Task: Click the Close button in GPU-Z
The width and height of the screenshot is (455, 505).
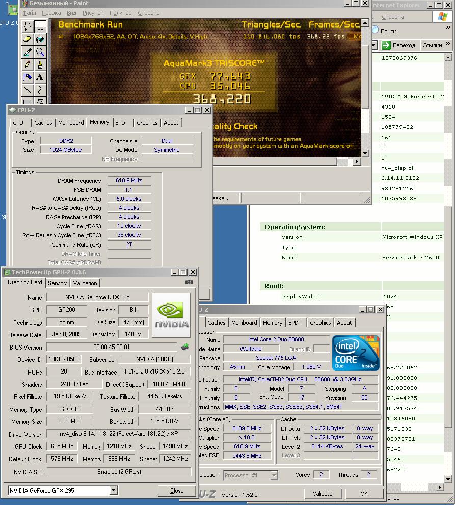Action: coord(177,491)
